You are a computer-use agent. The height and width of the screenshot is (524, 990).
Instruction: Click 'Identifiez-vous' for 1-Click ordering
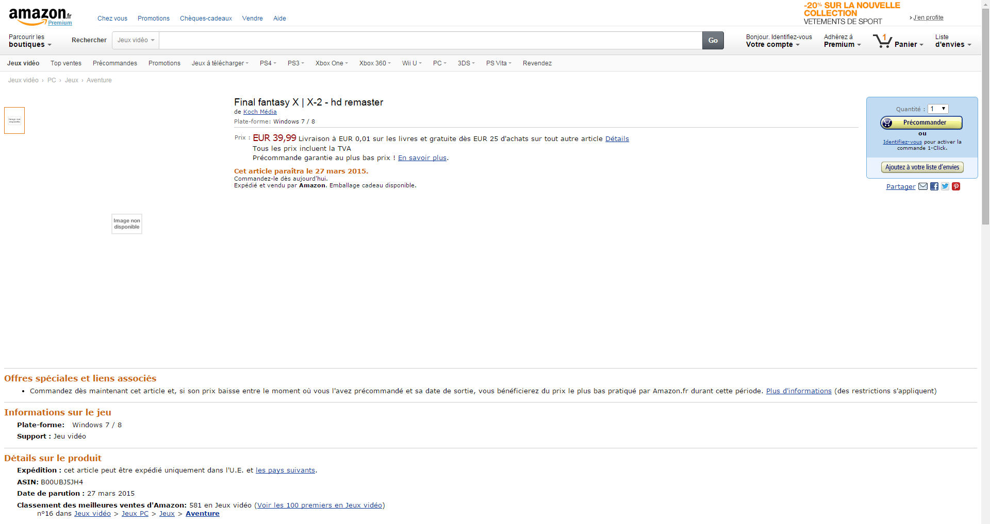tap(902, 142)
